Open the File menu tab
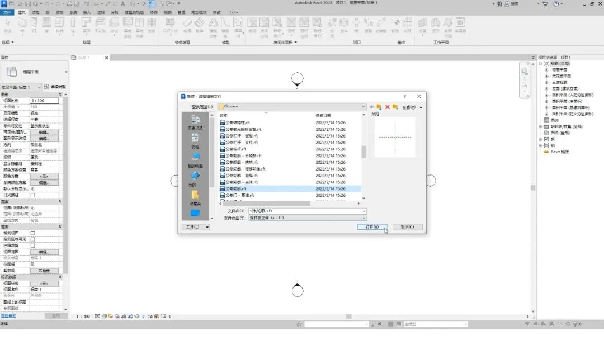604x340 pixels. click(7, 12)
